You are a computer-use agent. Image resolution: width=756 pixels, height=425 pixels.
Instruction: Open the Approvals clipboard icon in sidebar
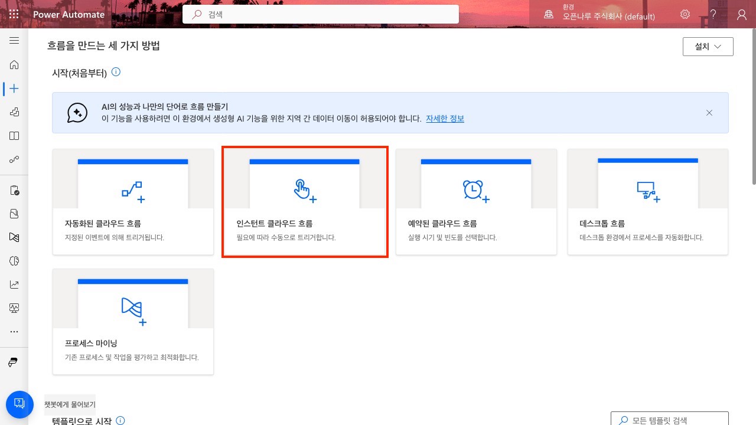[14, 190]
